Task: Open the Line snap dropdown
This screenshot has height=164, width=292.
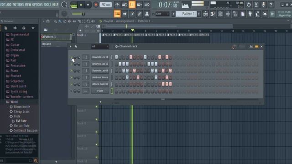Action: click(162, 14)
